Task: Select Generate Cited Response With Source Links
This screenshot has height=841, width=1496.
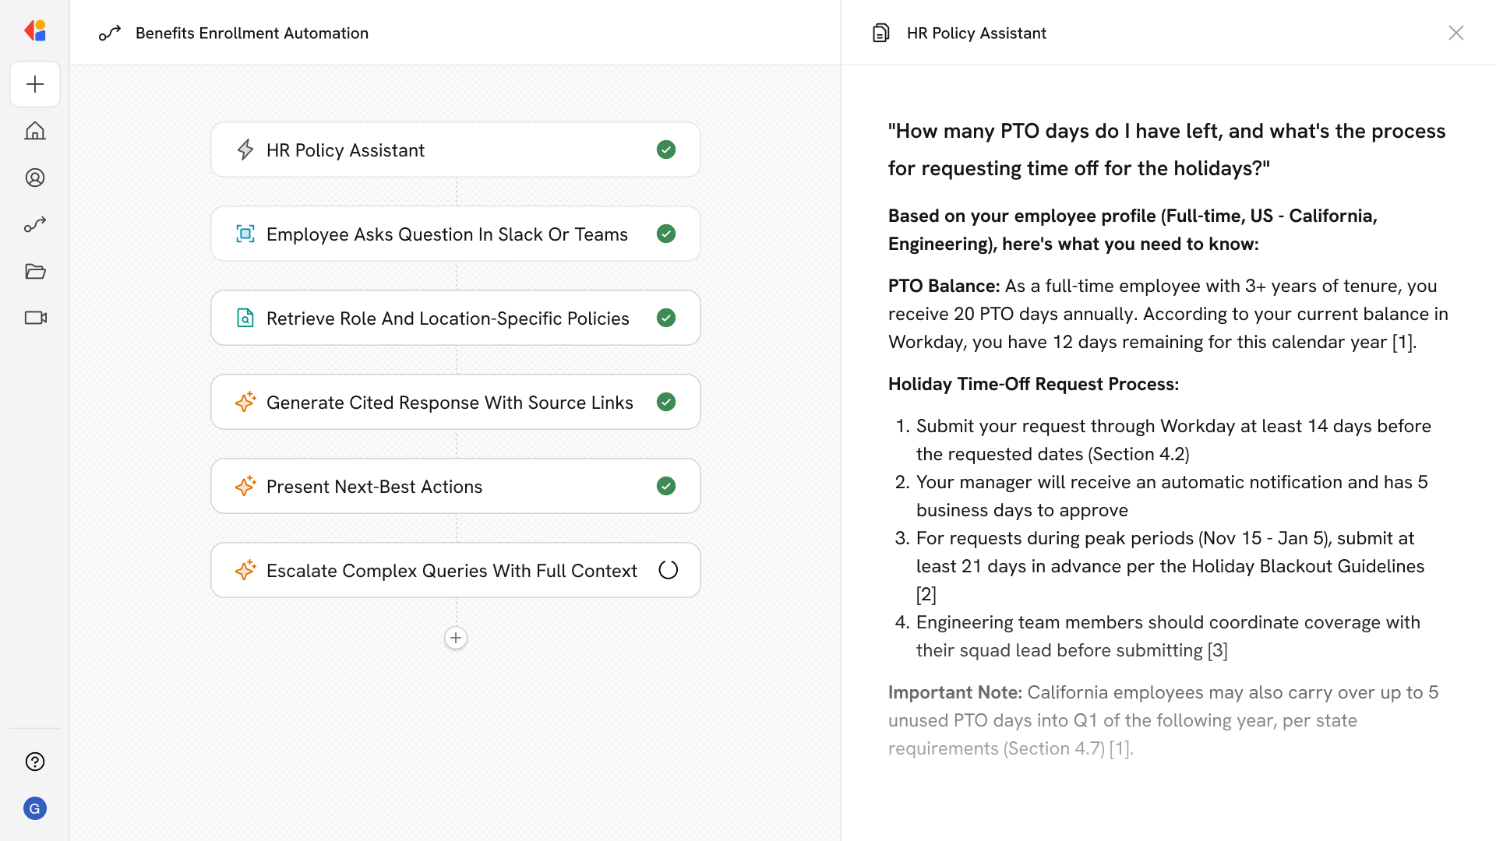Action: (455, 402)
